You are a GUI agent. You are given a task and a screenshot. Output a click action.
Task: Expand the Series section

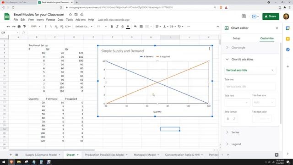250,132
